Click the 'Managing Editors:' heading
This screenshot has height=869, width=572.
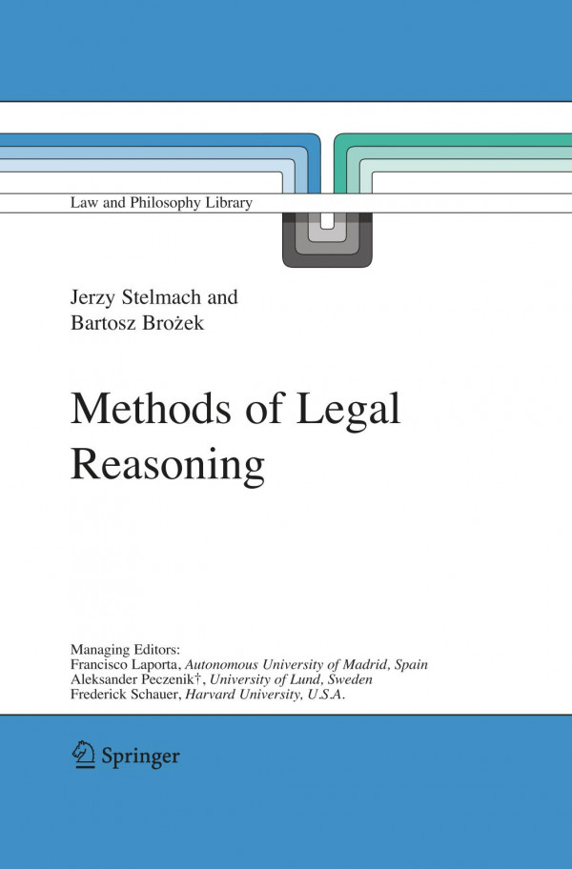126,650
